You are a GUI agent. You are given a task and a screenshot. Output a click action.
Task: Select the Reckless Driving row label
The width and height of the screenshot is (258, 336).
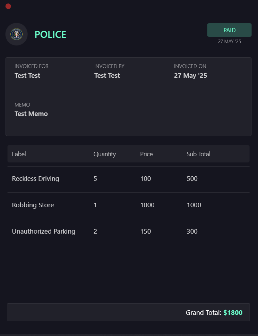tap(35, 179)
